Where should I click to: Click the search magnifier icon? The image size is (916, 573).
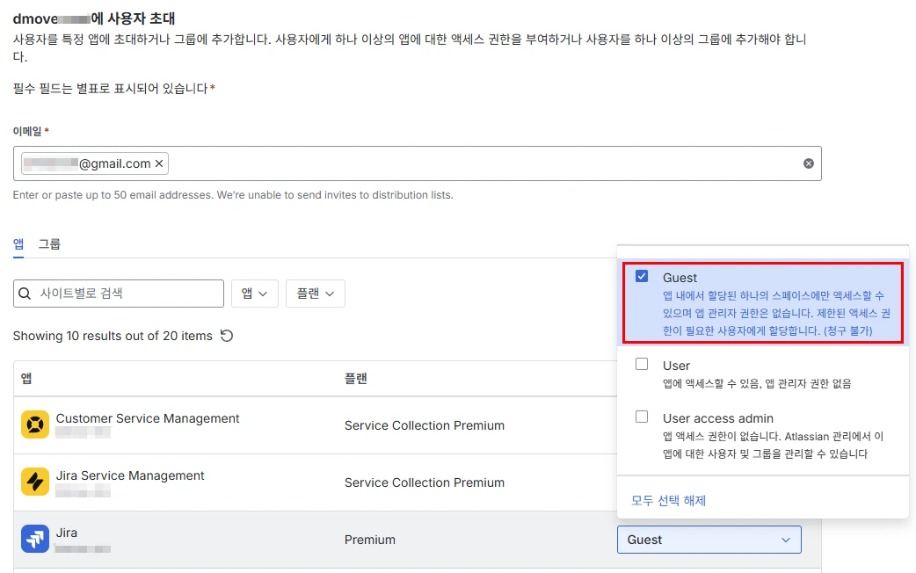[x=25, y=294]
